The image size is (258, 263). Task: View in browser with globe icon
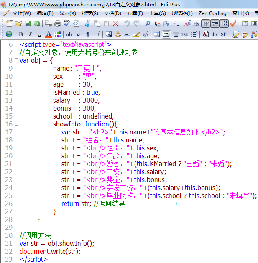pos(9,34)
